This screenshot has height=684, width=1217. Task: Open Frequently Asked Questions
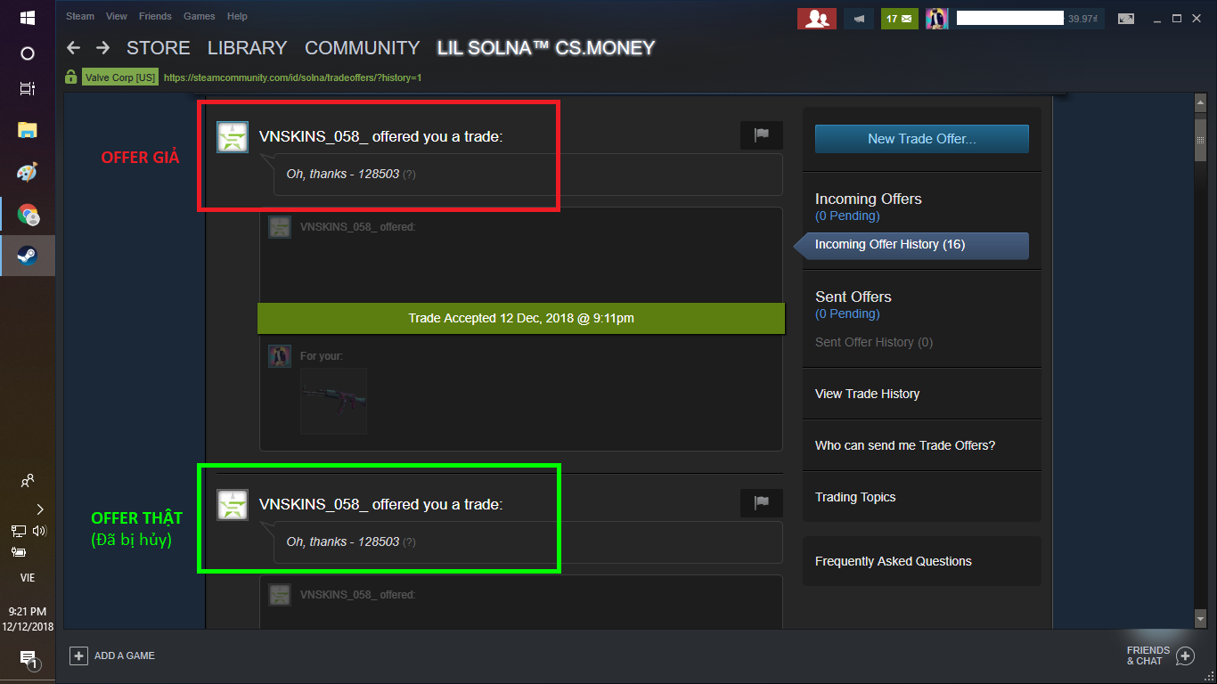tap(893, 561)
